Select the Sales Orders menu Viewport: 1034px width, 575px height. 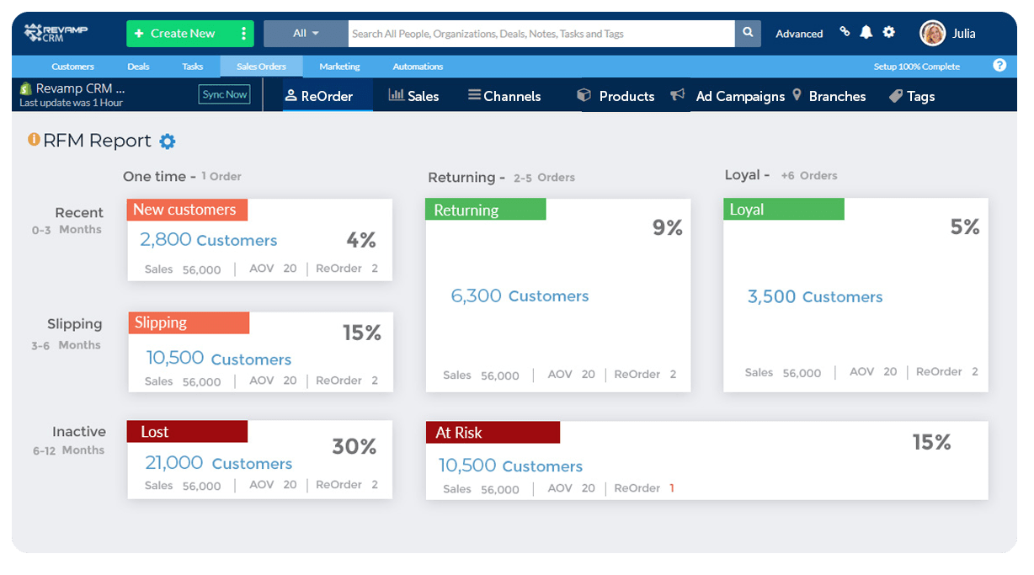pyautogui.click(x=261, y=67)
